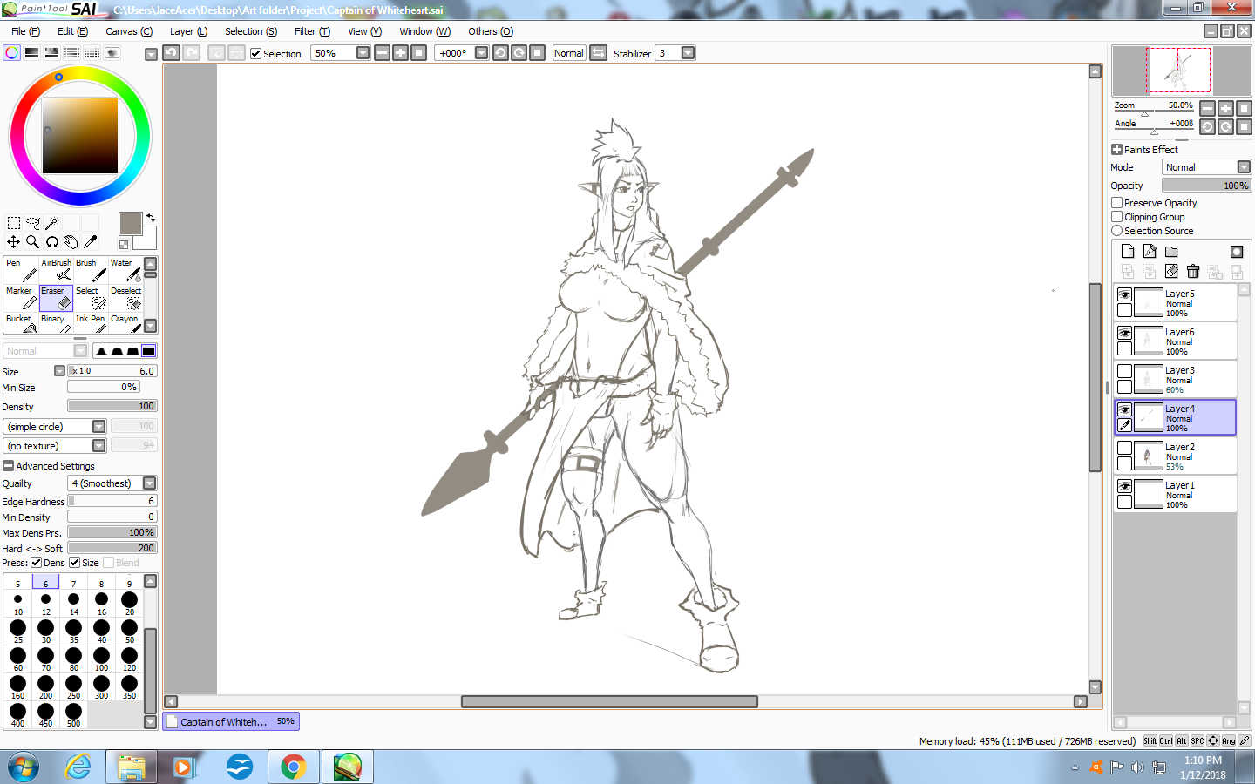Create a new layer folder
1255x784 pixels.
(x=1171, y=252)
